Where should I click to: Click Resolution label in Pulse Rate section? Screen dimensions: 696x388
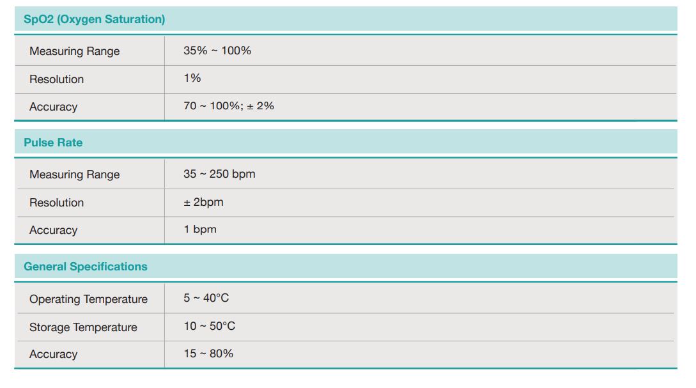click(x=56, y=203)
